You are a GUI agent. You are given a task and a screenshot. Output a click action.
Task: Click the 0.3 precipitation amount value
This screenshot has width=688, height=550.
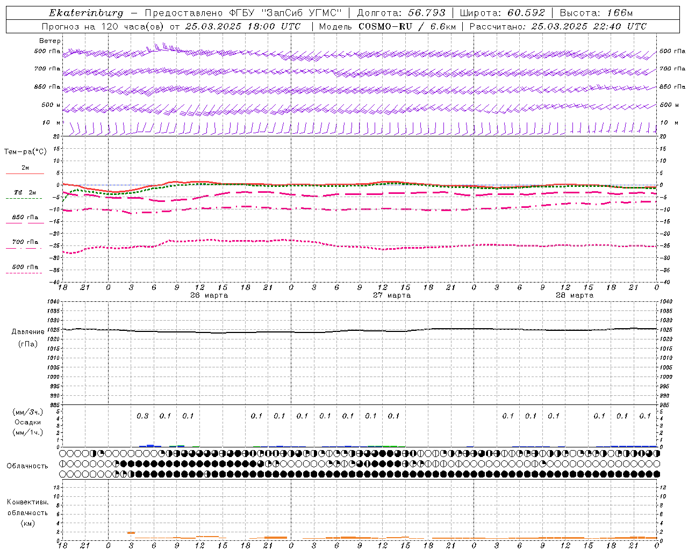tap(142, 416)
